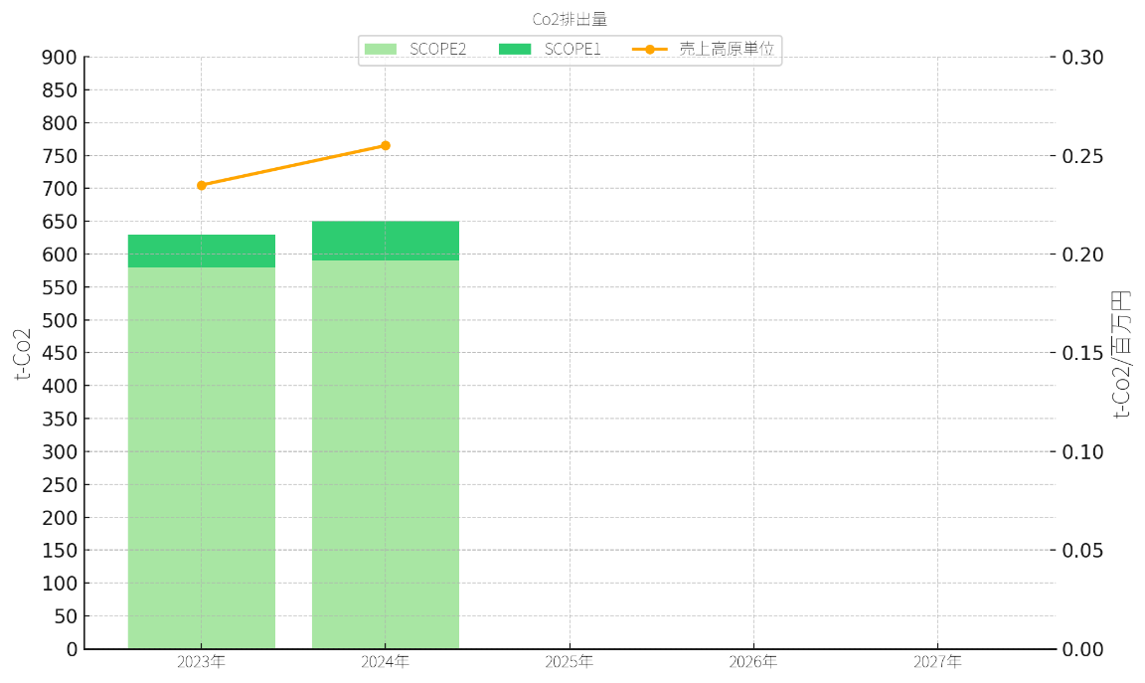Click the SCOPE1 dark green legend swatch
The width and height of the screenshot is (1145, 683).
click(515, 49)
